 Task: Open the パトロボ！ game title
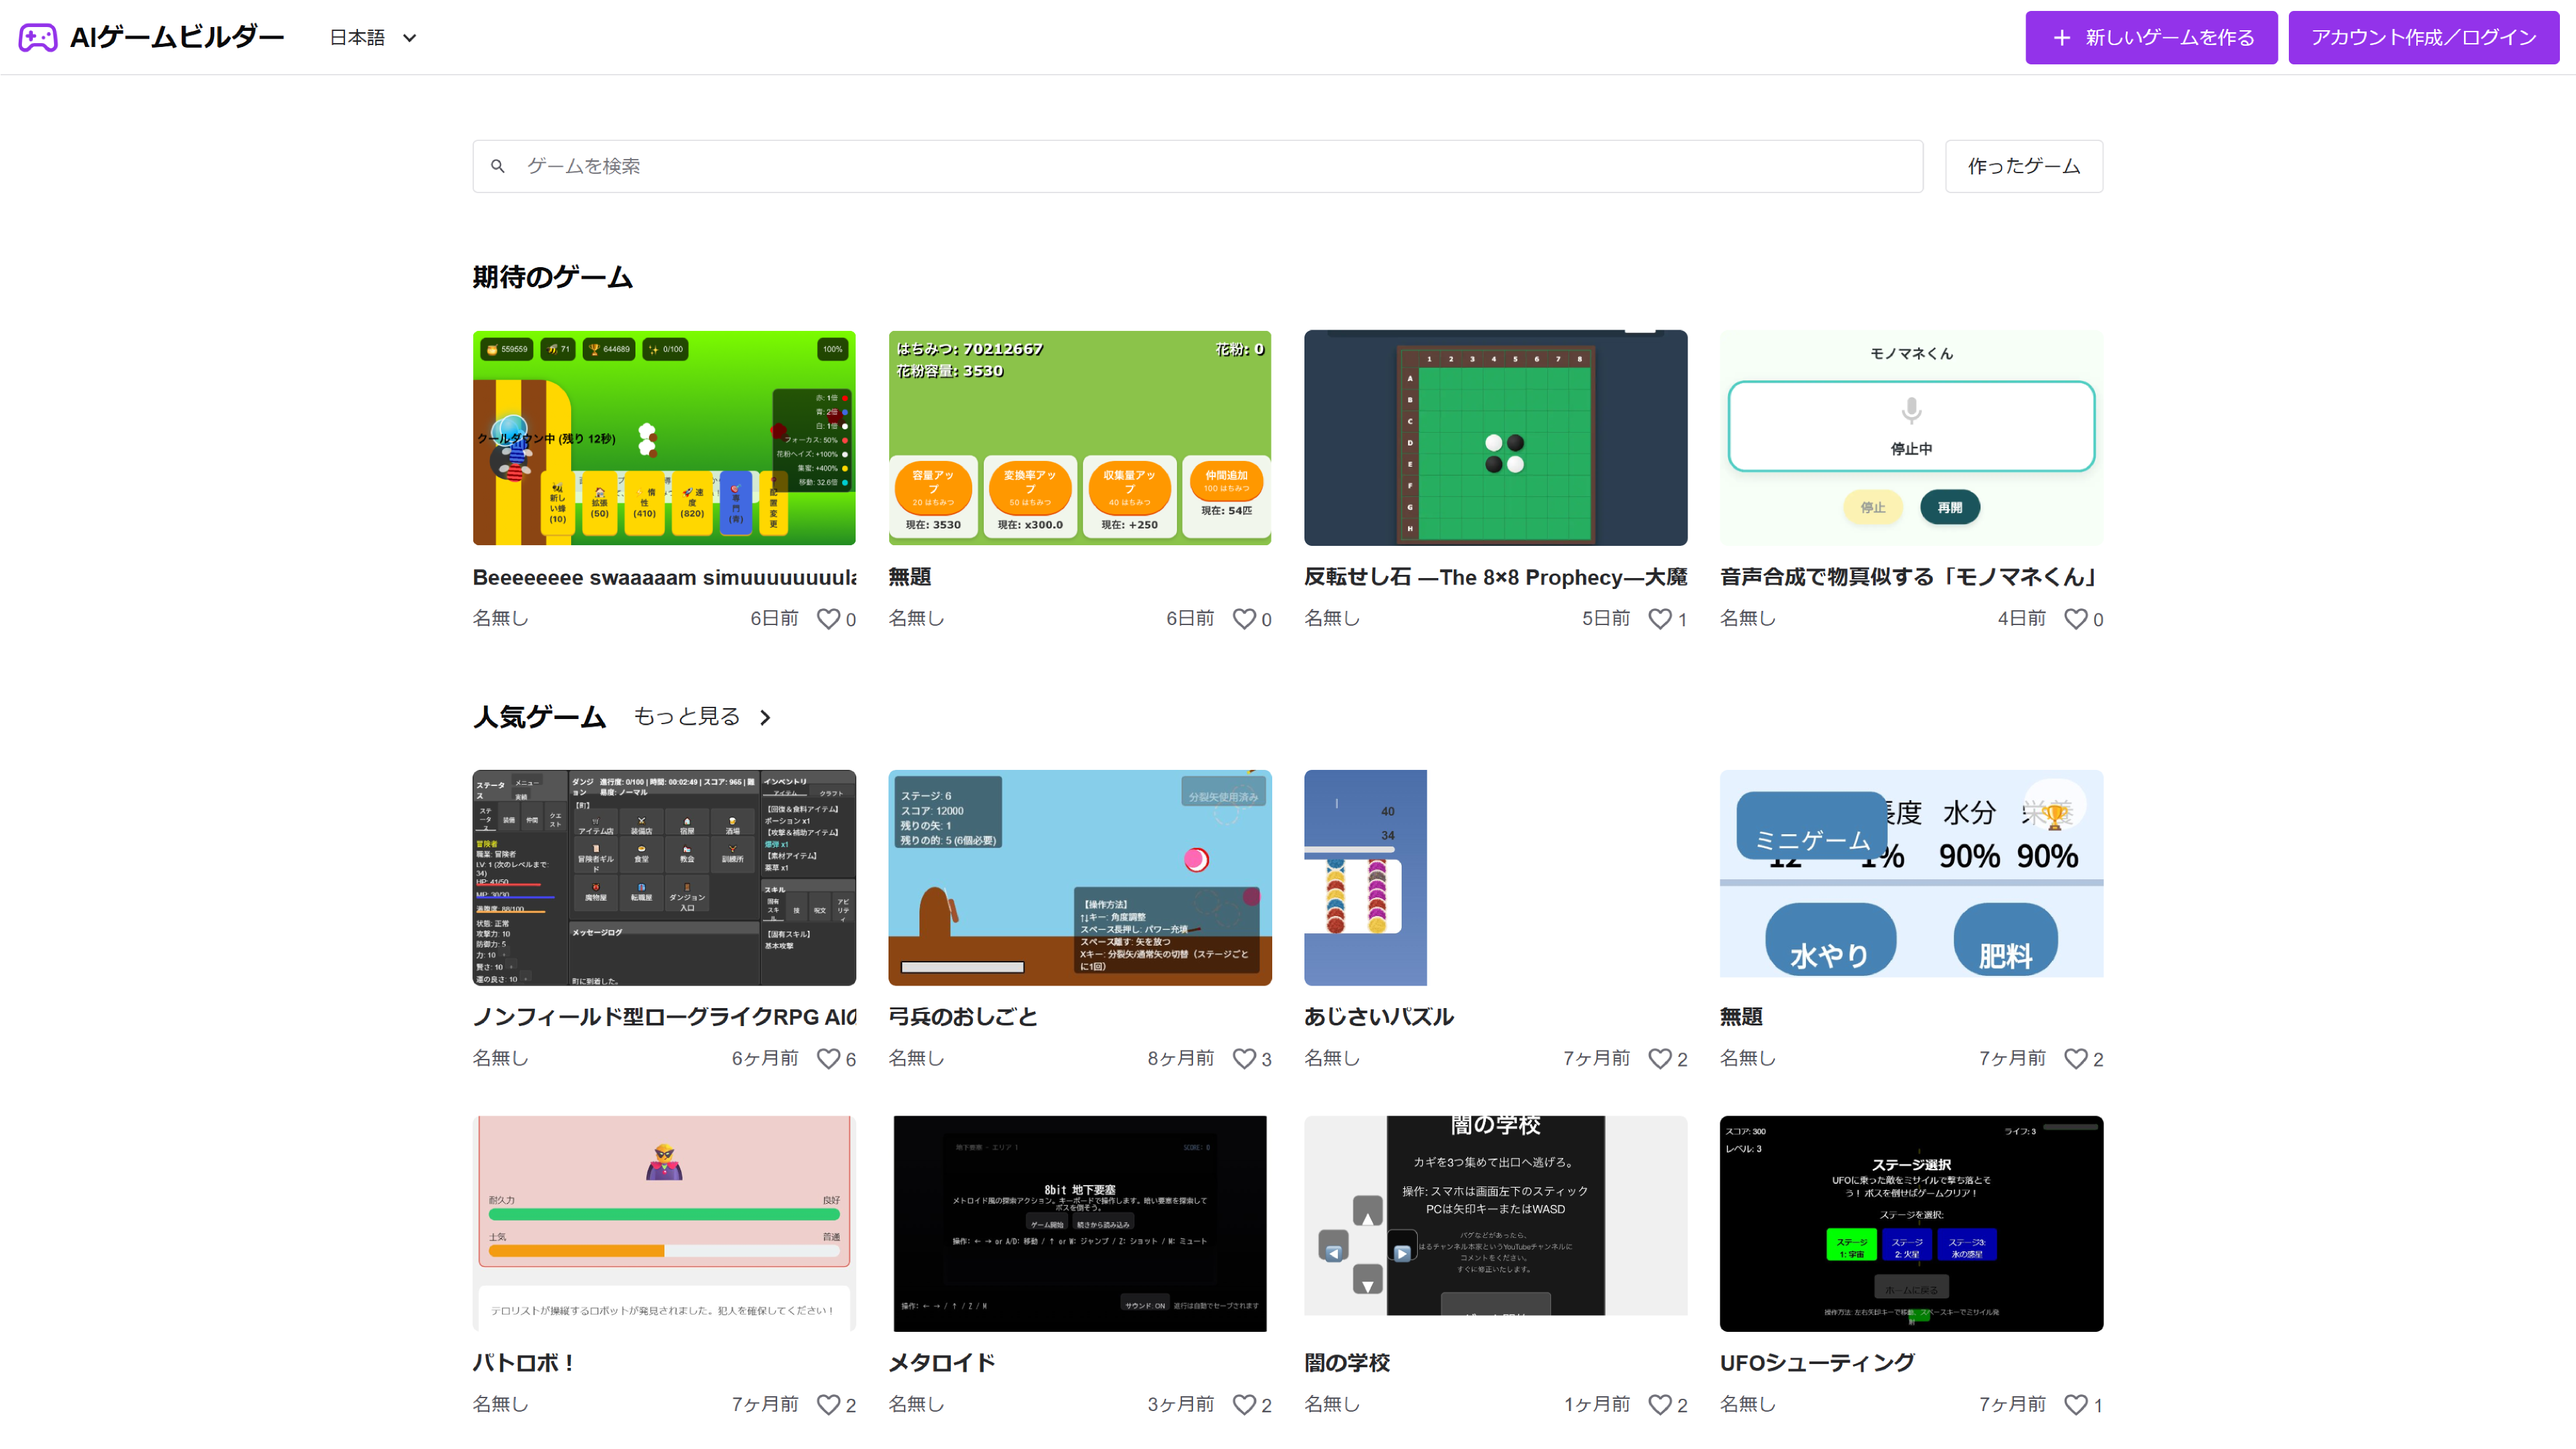524,1362
